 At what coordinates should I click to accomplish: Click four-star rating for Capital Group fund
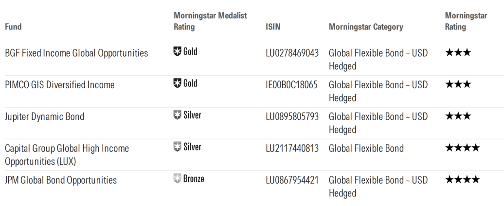tap(462, 148)
